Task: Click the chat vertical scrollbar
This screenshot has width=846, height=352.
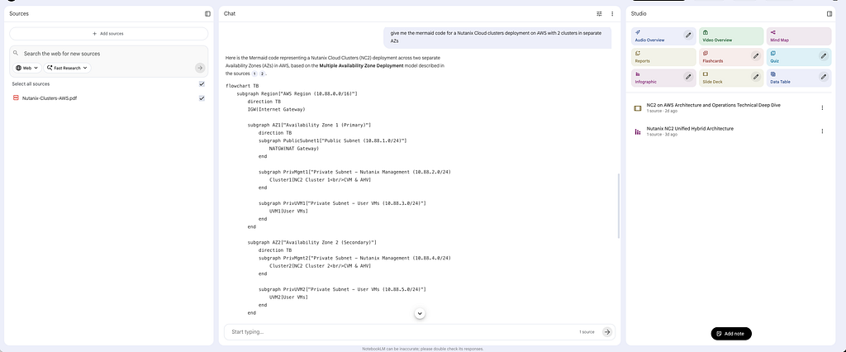Action: 618,205
